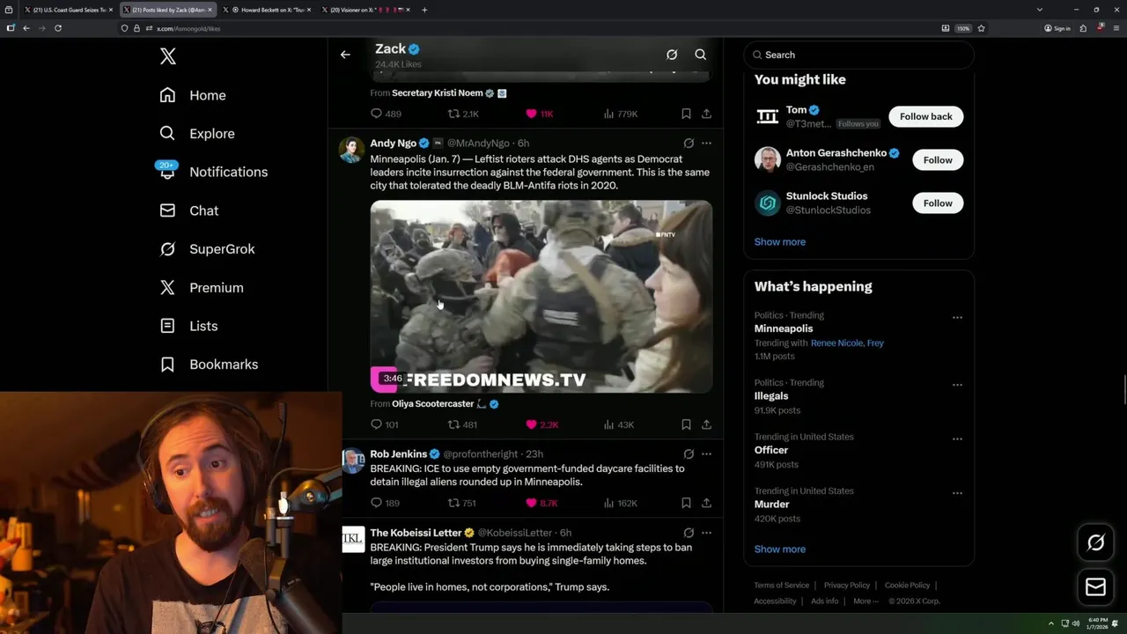The height and width of the screenshot is (634, 1127).
Task: Open more options for Minneapolis trend
Action: click(x=957, y=317)
